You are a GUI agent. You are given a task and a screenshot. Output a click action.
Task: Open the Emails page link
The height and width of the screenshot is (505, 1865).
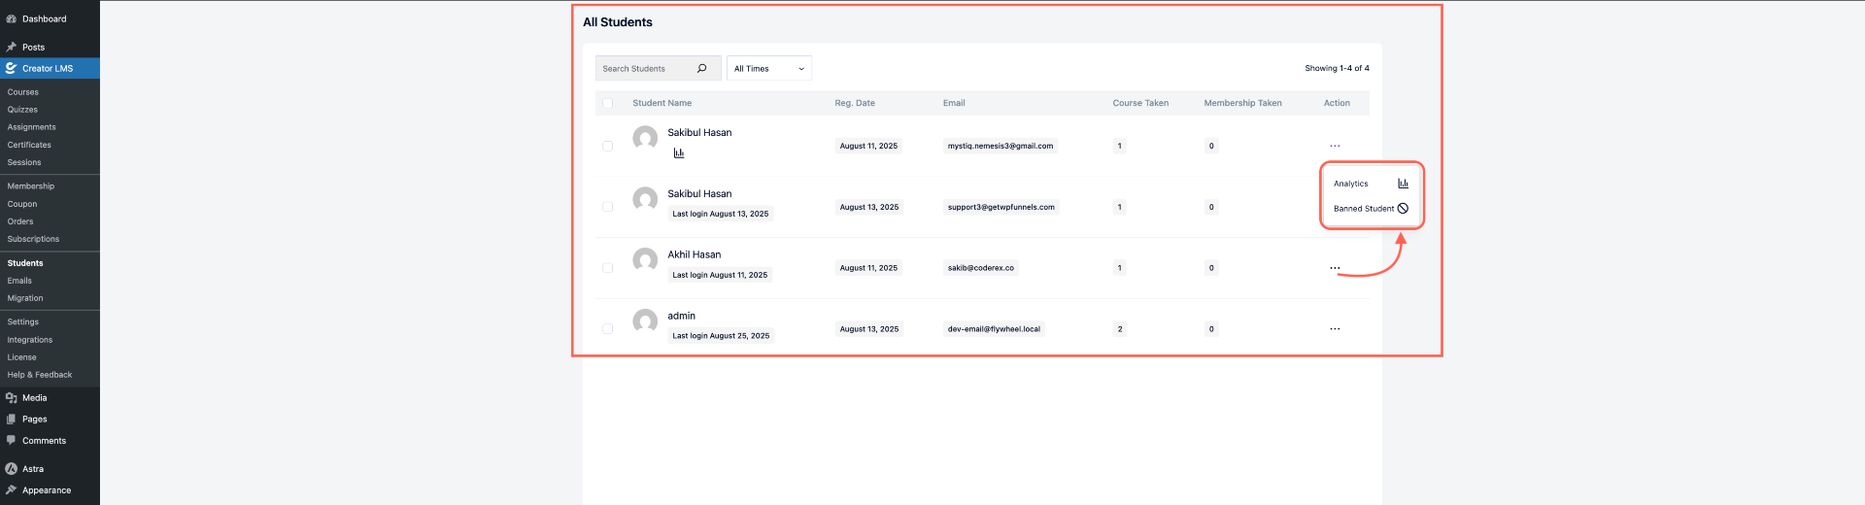pos(19,281)
